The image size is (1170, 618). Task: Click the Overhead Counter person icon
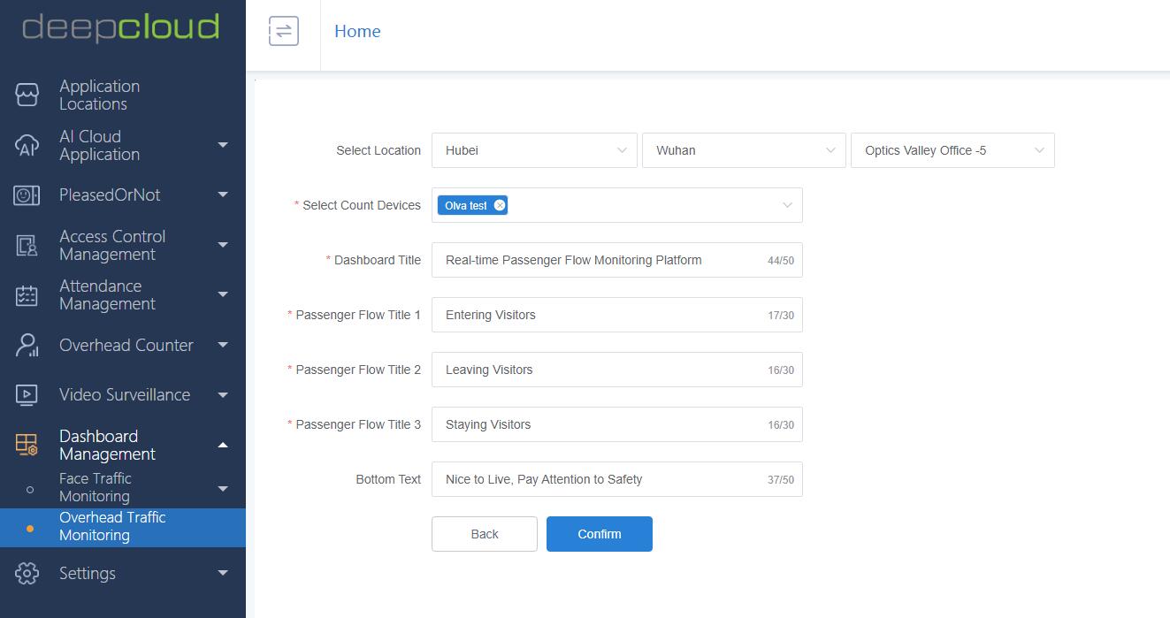pos(27,345)
